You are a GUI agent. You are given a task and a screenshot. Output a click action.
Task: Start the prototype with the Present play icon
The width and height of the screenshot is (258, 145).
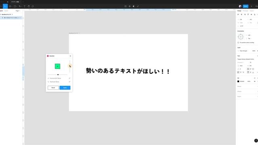click(252, 6)
